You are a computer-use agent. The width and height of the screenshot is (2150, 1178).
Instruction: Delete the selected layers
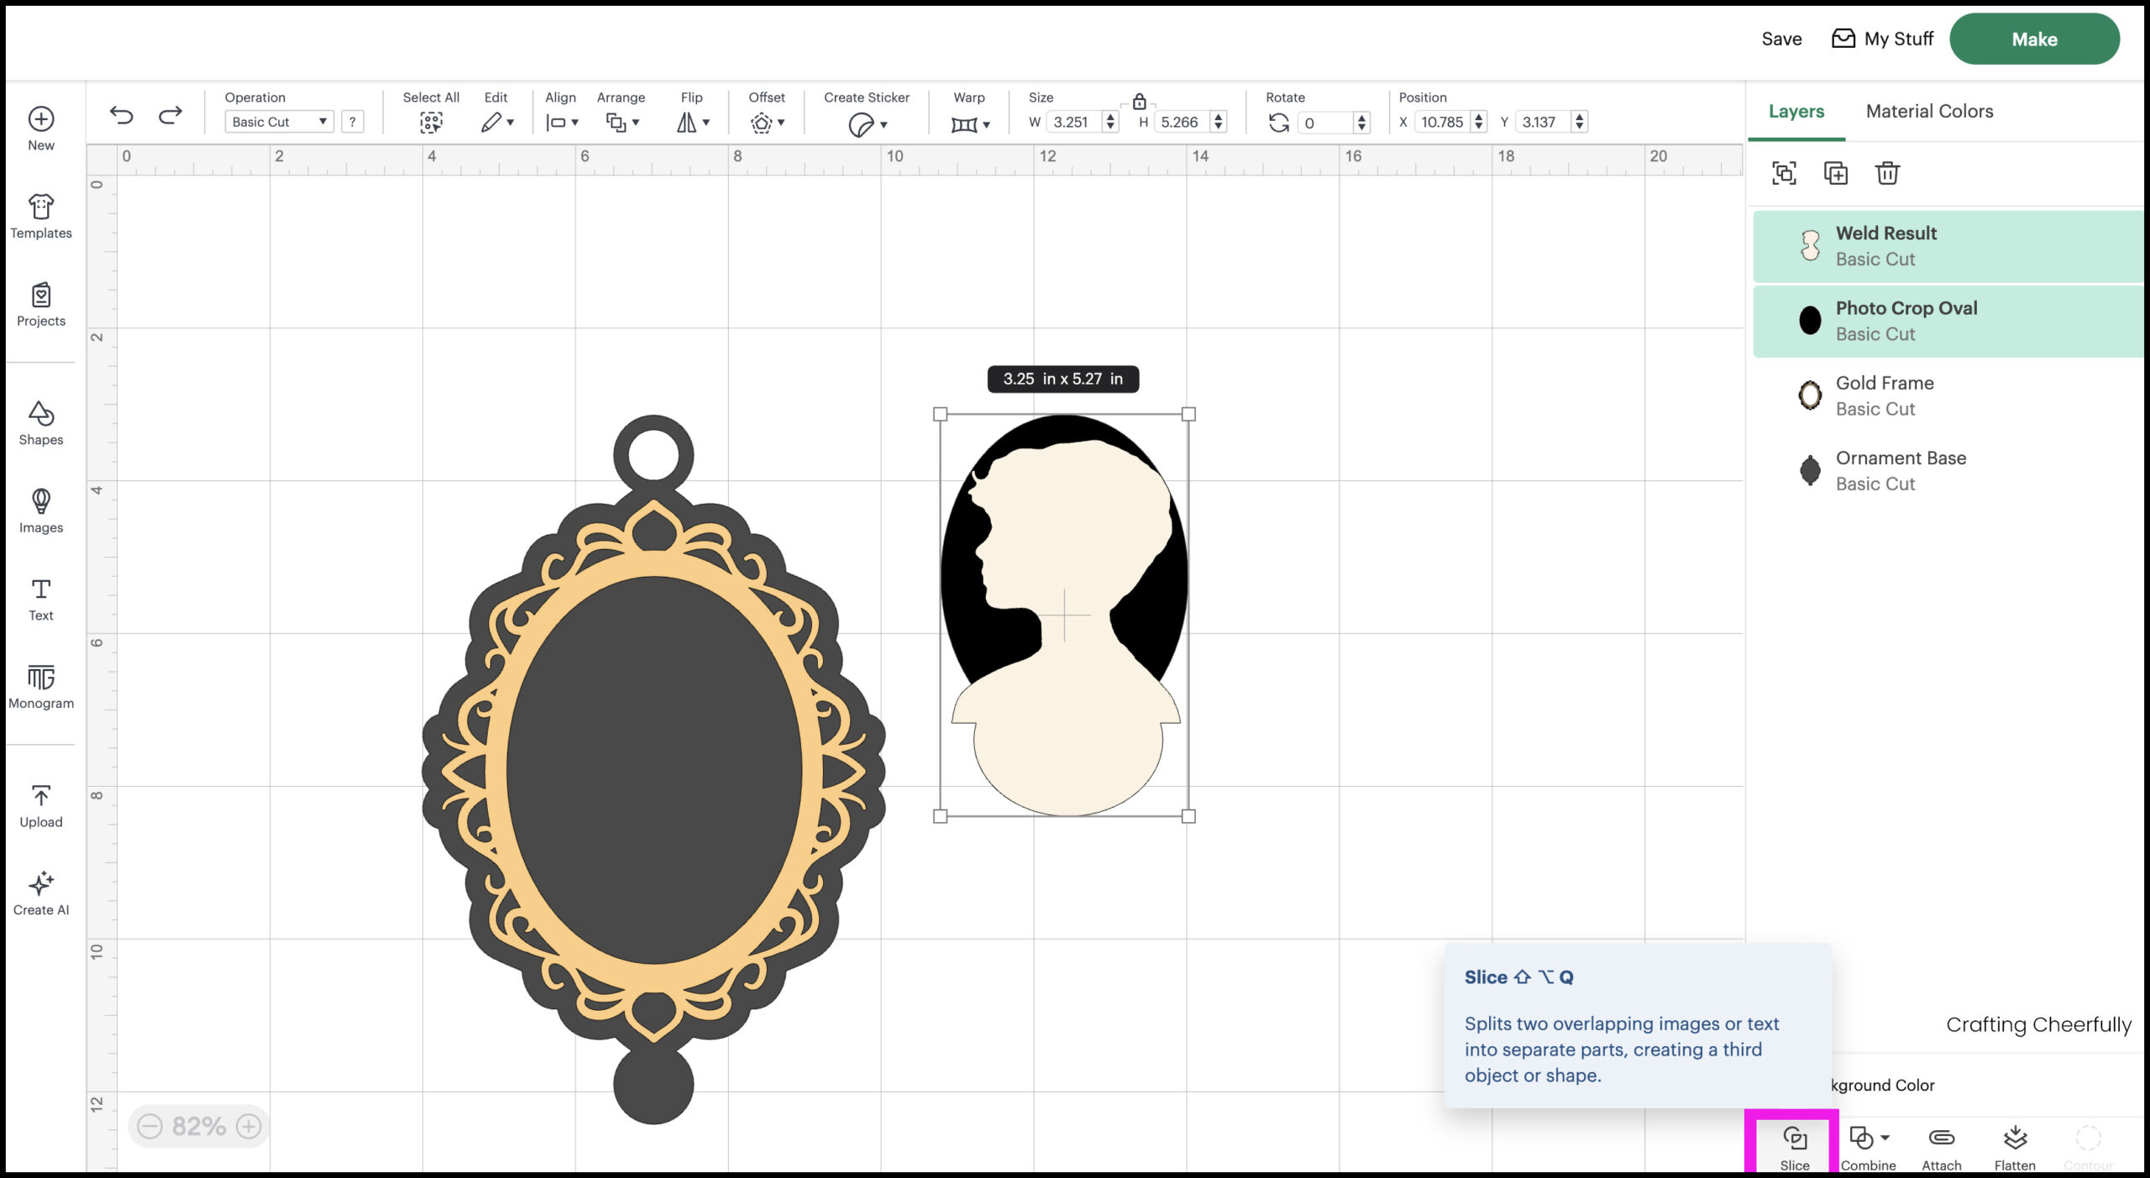pyautogui.click(x=1887, y=174)
